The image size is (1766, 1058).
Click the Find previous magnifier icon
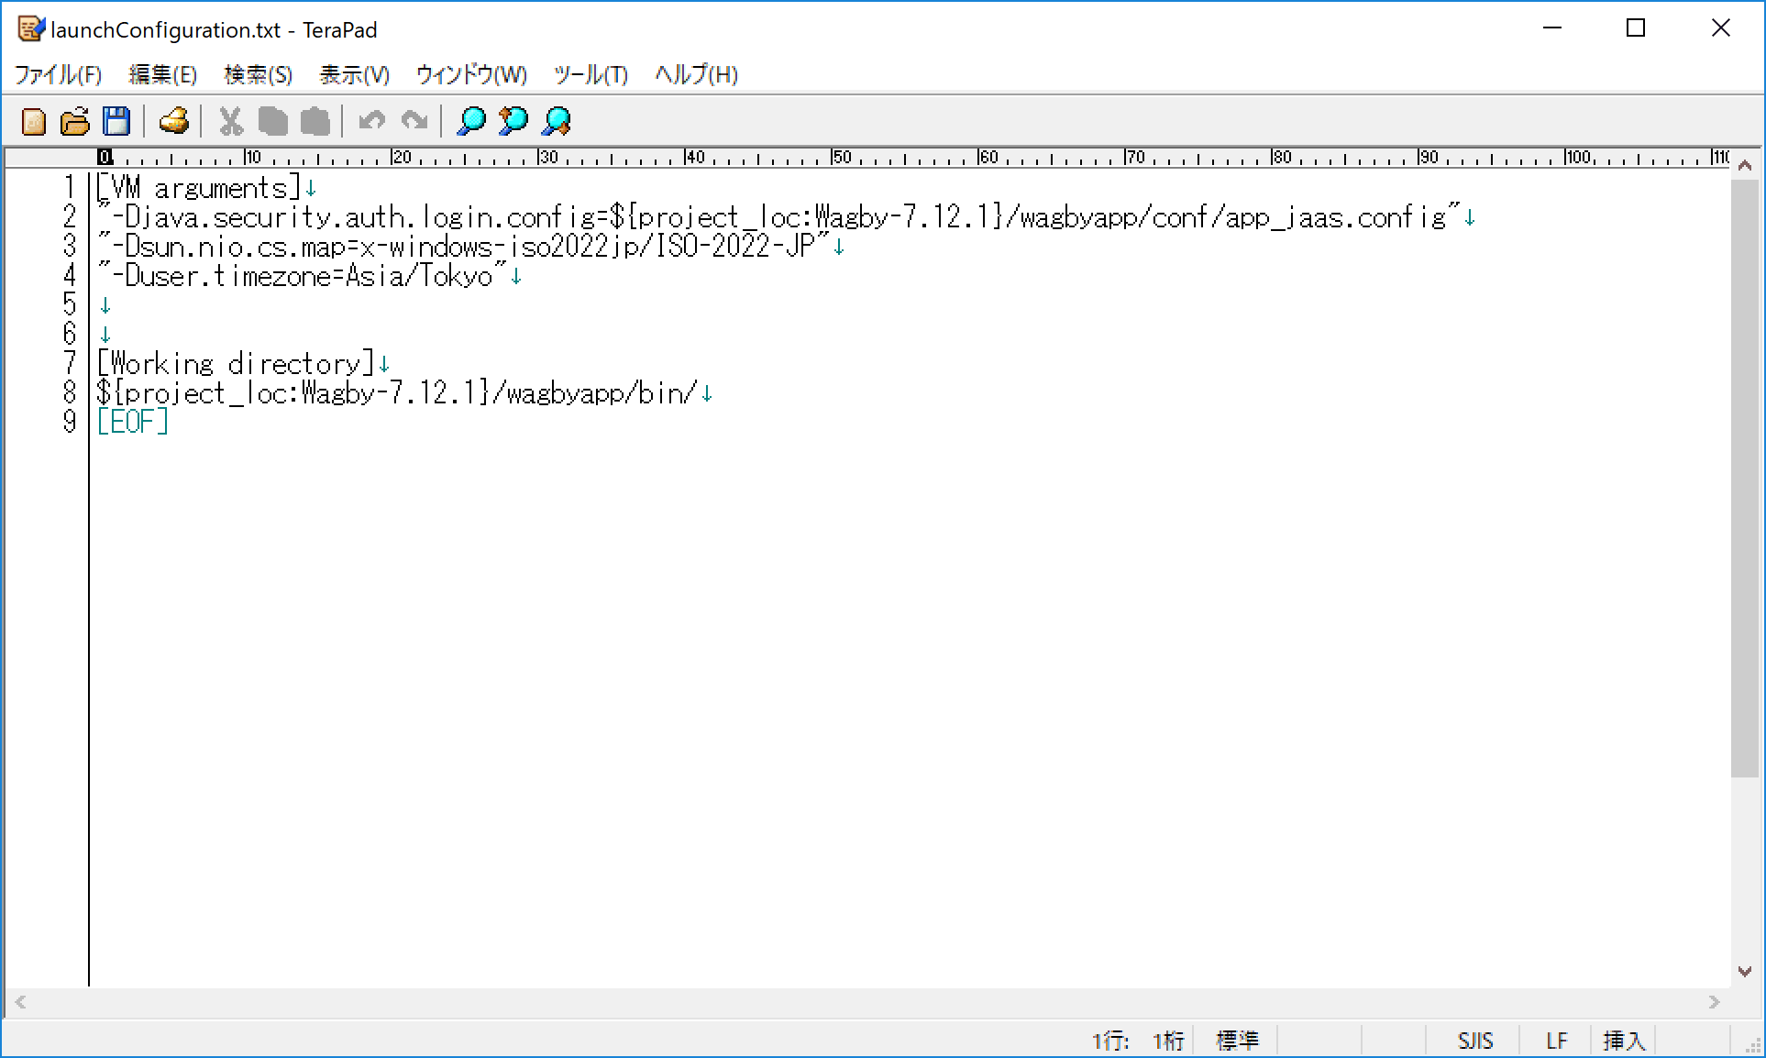click(x=513, y=121)
